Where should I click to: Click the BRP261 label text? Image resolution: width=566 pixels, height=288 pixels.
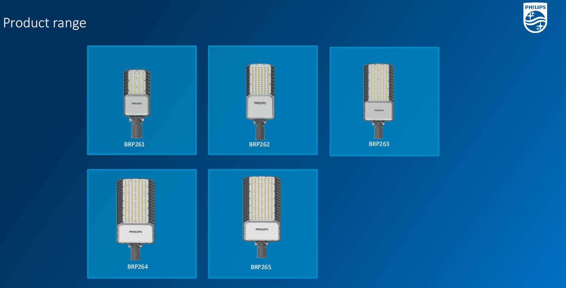134,144
